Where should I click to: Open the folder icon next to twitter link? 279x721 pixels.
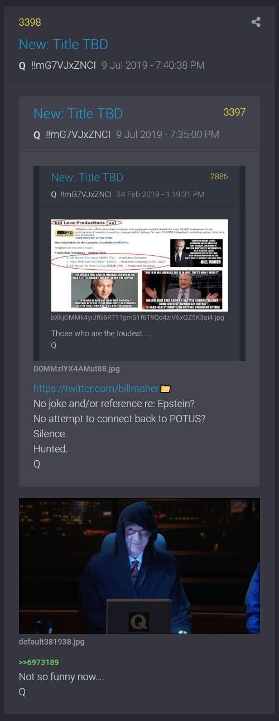pos(165,388)
